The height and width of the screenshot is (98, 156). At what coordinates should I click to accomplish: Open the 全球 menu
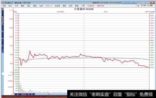click(41, 6)
